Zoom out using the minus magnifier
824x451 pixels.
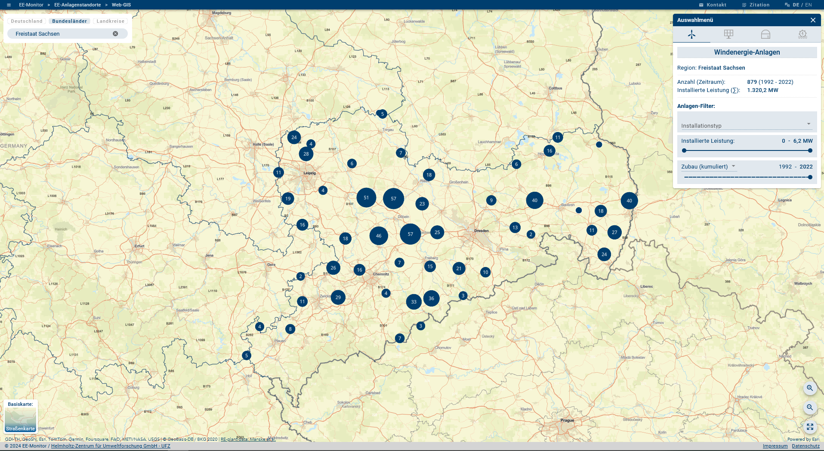(810, 408)
